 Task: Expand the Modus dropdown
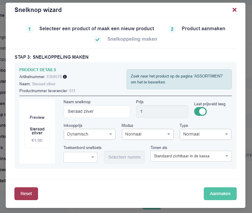pyautogui.click(x=147, y=134)
